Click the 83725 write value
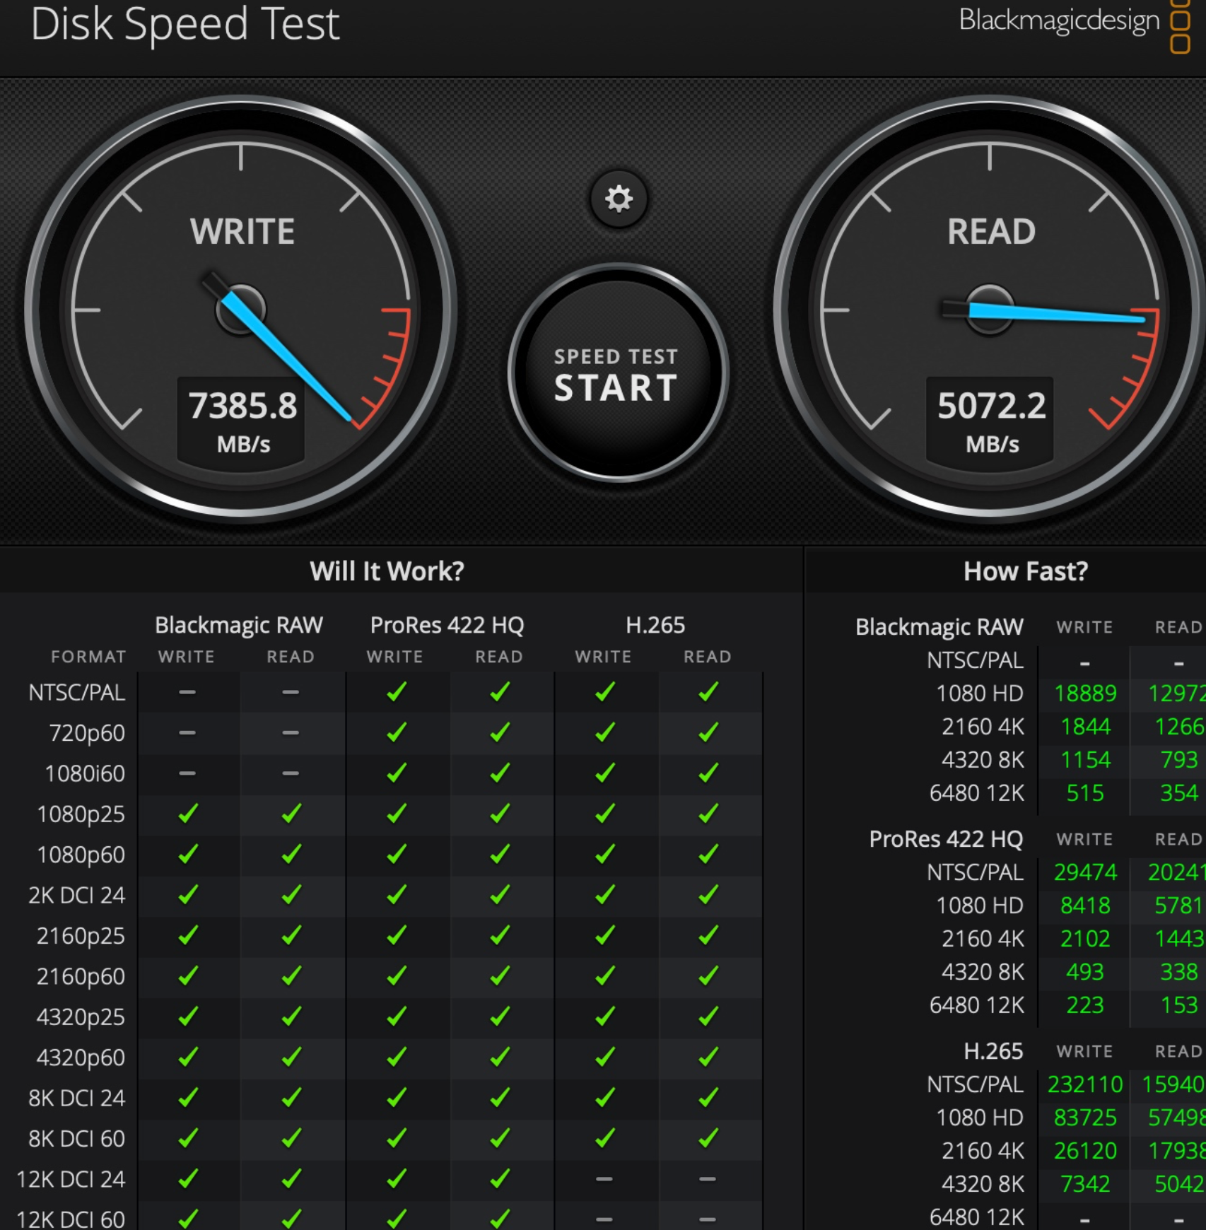Viewport: 1206px width, 1230px height. point(1085,1118)
